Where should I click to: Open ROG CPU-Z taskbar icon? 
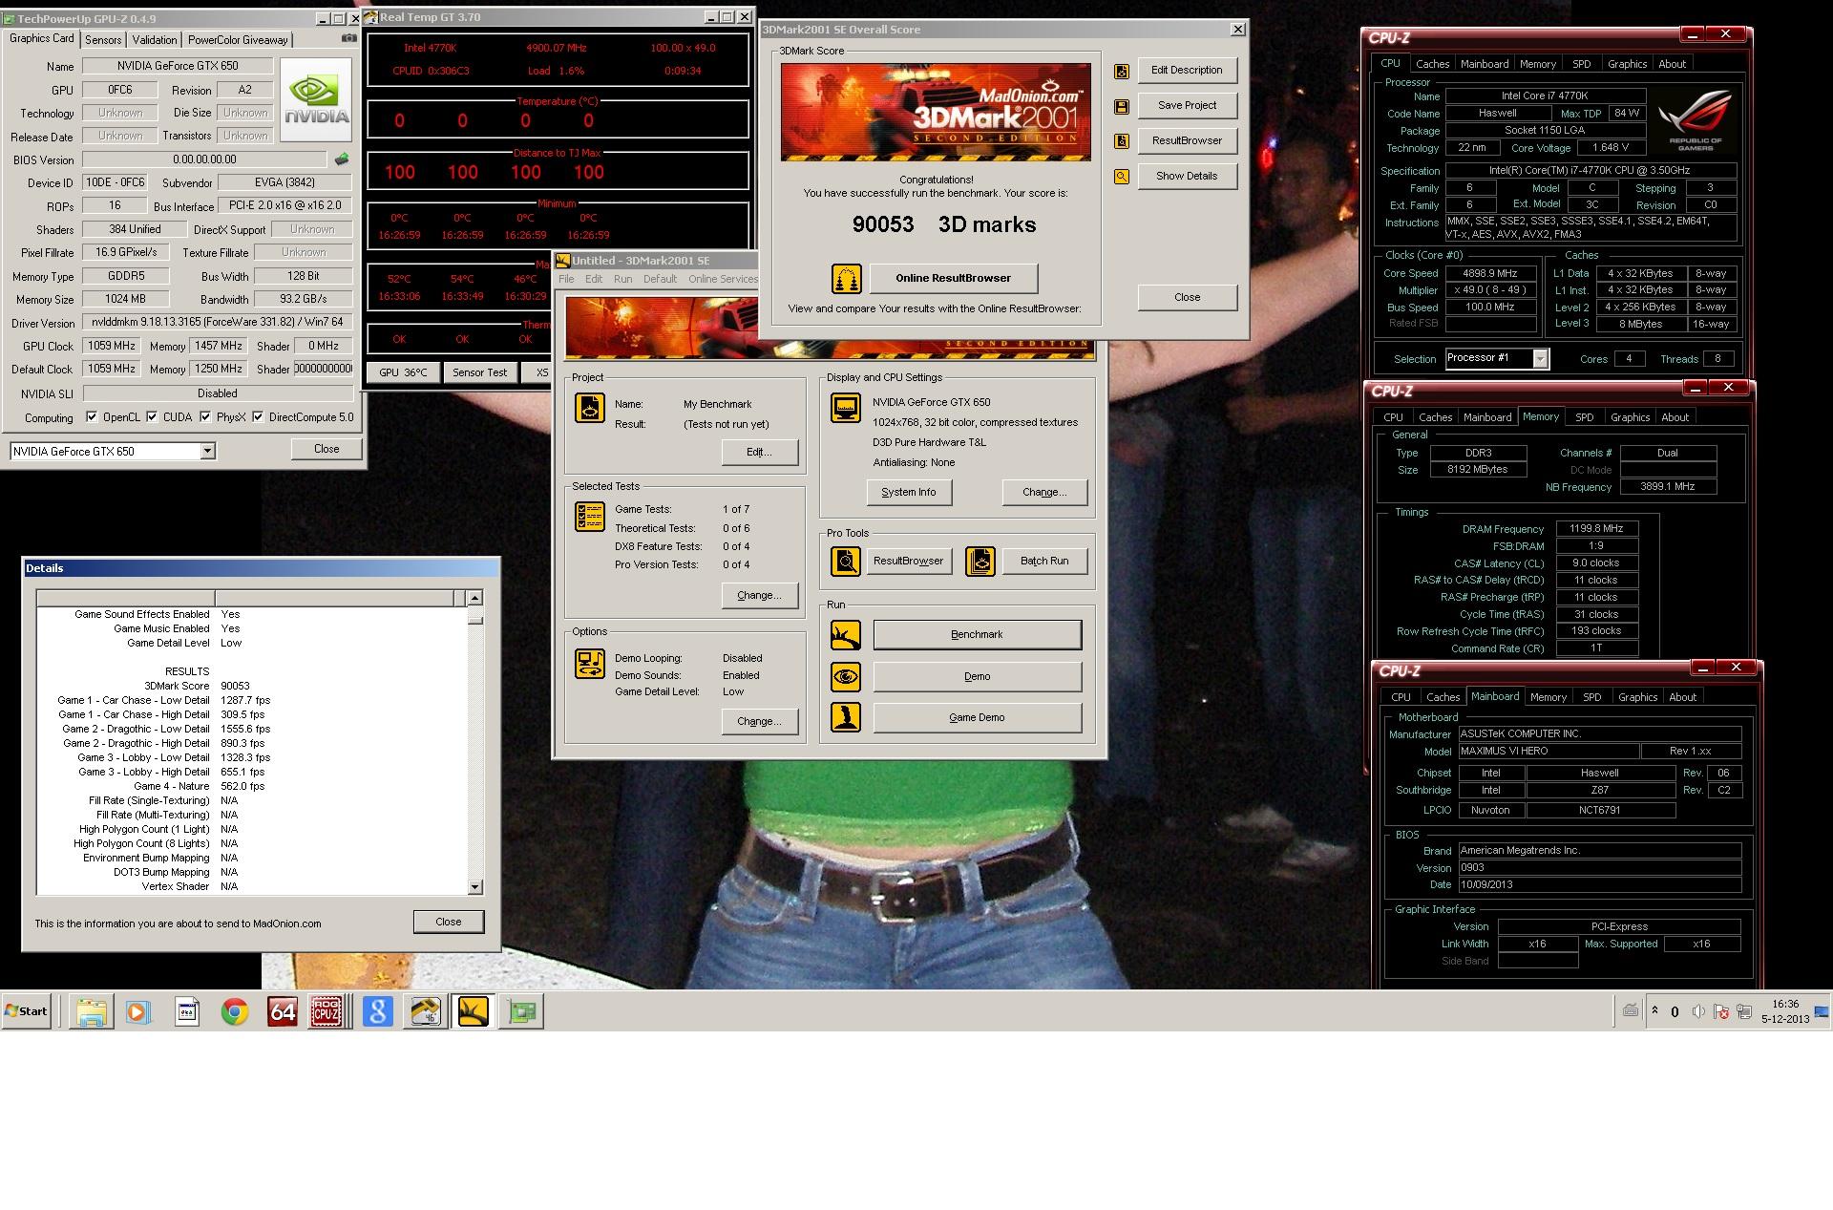(x=327, y=1011)
